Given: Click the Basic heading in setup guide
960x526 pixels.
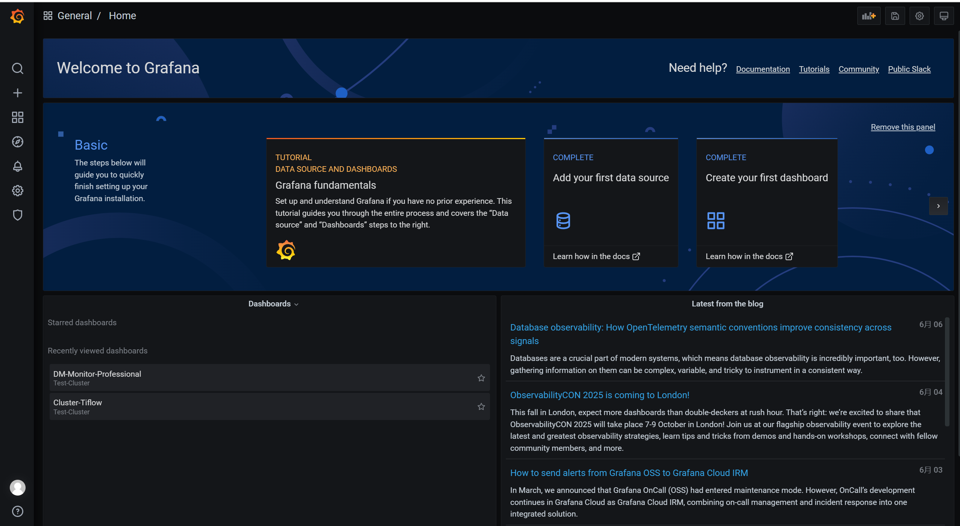Looking at the screenshot, I should pyautogui.click(x=91, y=145).
